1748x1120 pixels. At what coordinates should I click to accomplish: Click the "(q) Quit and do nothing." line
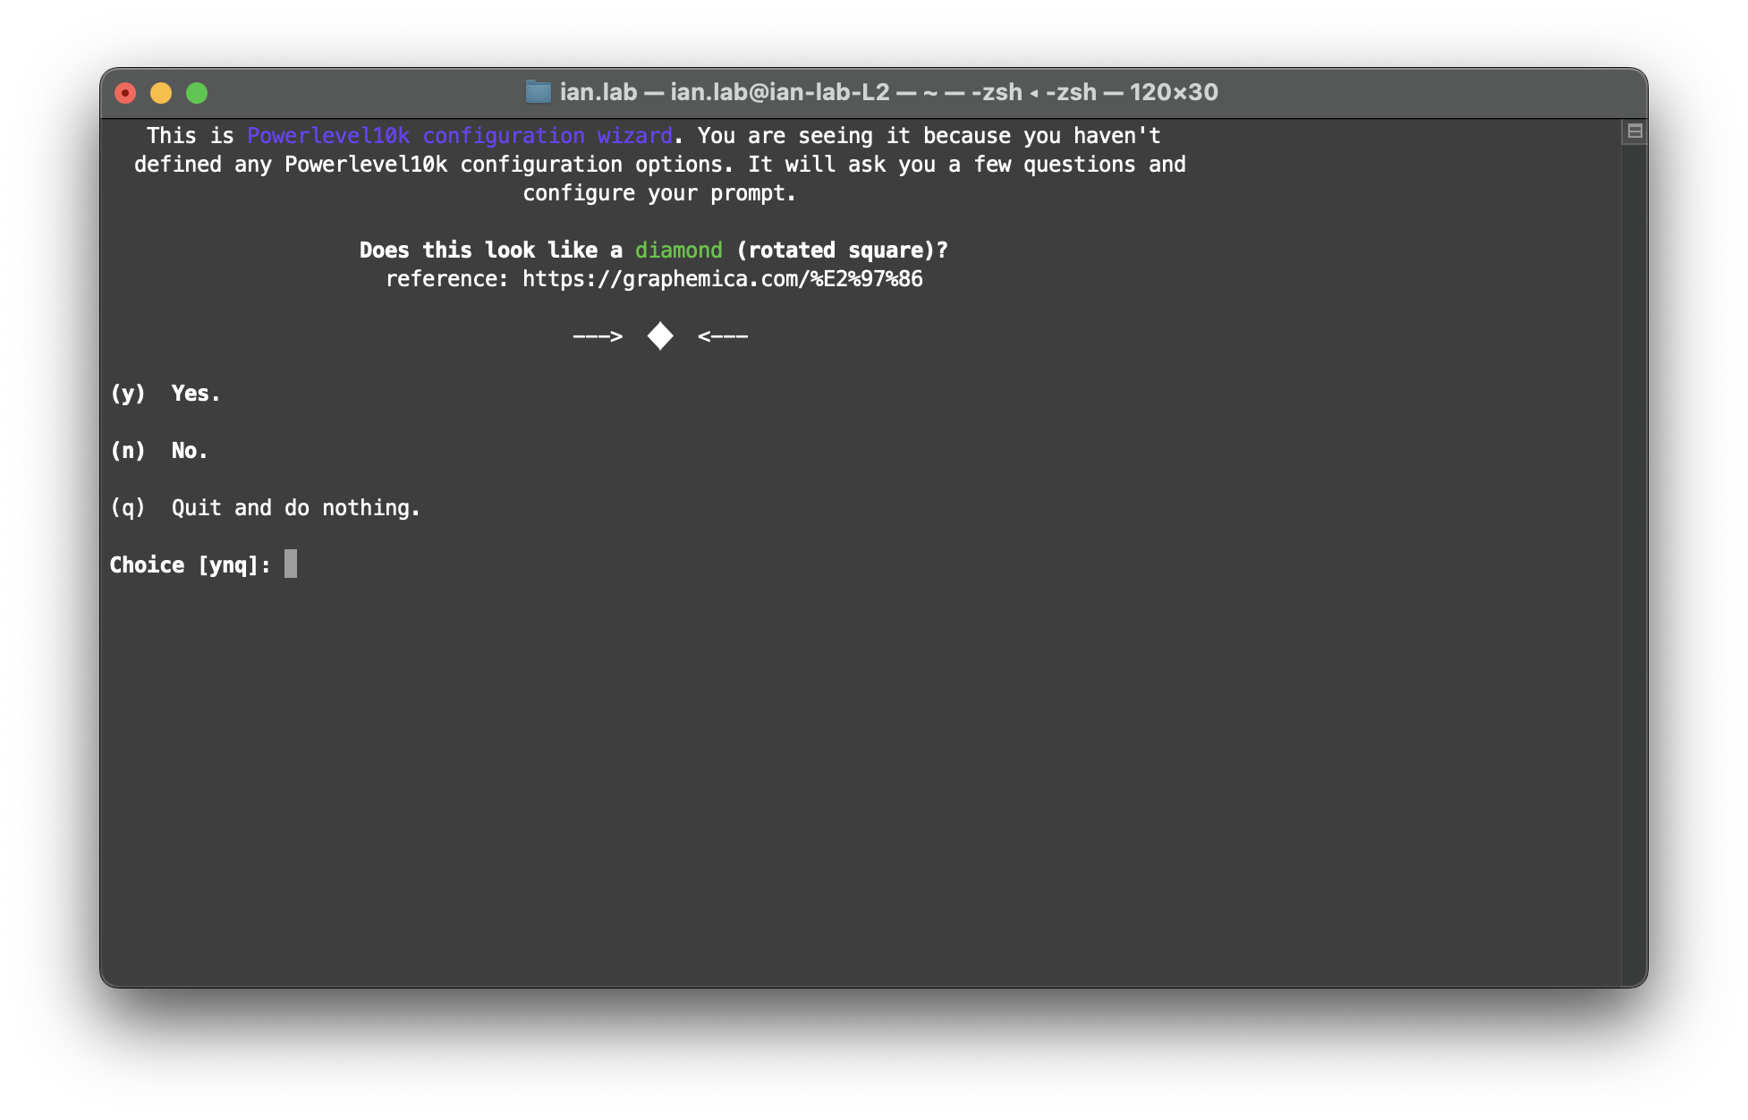click(265, 508)
